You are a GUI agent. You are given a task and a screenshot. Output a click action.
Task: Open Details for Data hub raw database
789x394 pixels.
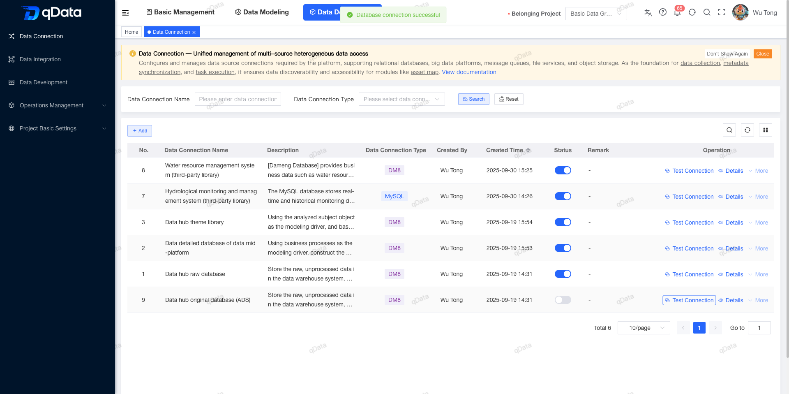(731, 274)
